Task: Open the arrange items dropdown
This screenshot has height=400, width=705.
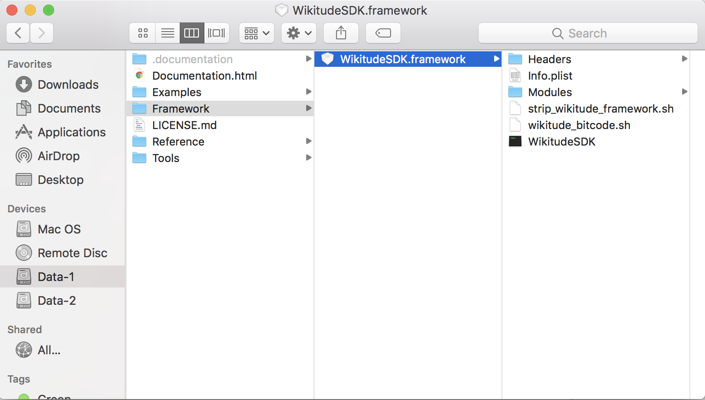Action: point(257,33)
